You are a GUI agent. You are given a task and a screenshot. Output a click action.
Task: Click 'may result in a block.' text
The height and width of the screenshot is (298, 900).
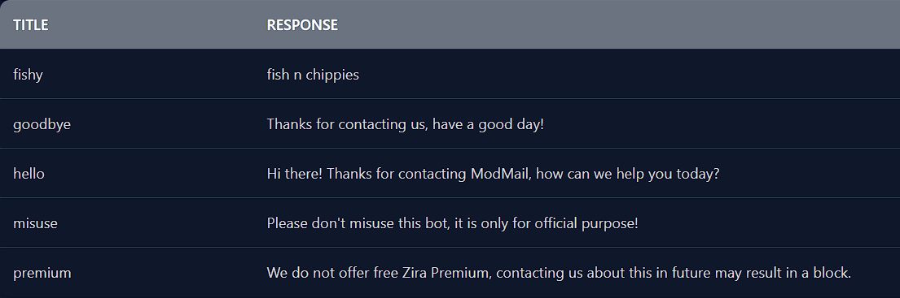point(783,274)
